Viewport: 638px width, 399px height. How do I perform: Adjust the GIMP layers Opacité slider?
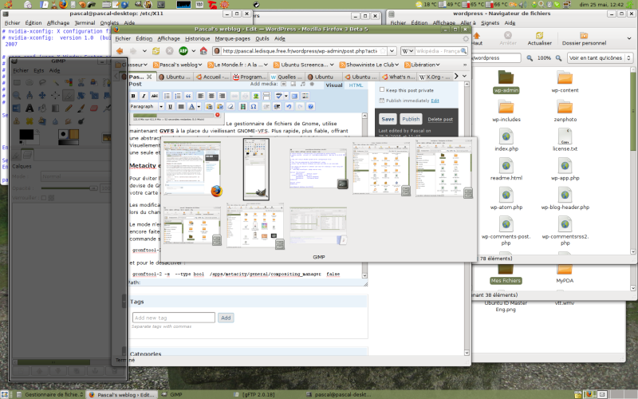click(x=69, y=188)
